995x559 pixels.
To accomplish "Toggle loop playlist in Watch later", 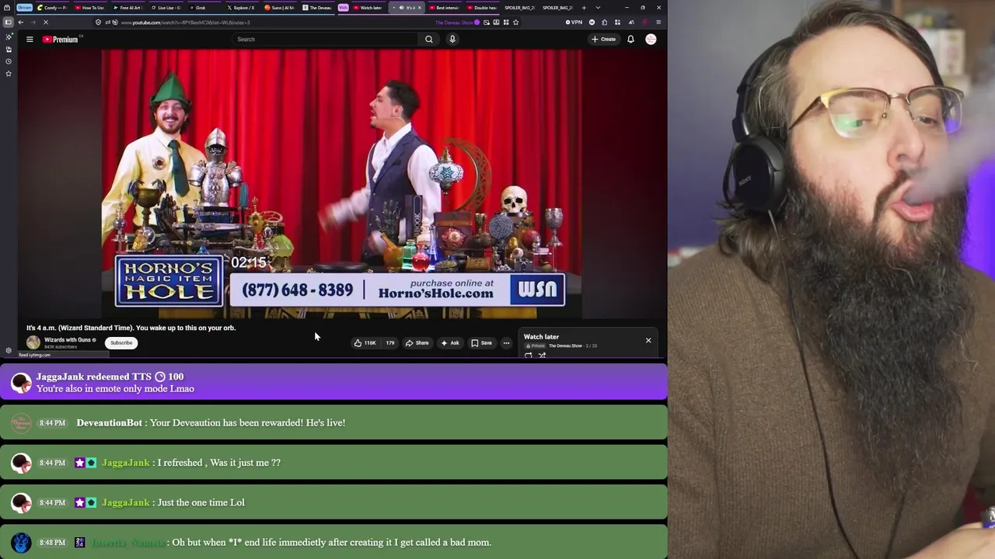I will click(529, 356).
